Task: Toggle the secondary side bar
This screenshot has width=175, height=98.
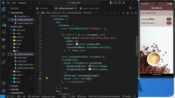Action: point(119,3)
